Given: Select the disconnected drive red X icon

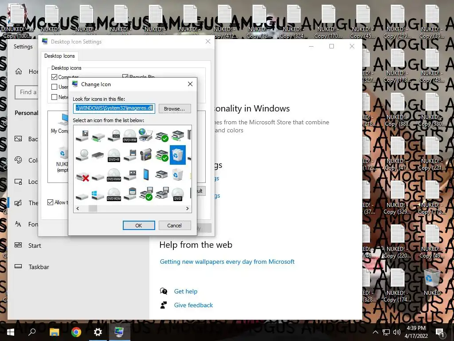Looking at the screenshot, I should pyautogui.click(x=82, y=176).
